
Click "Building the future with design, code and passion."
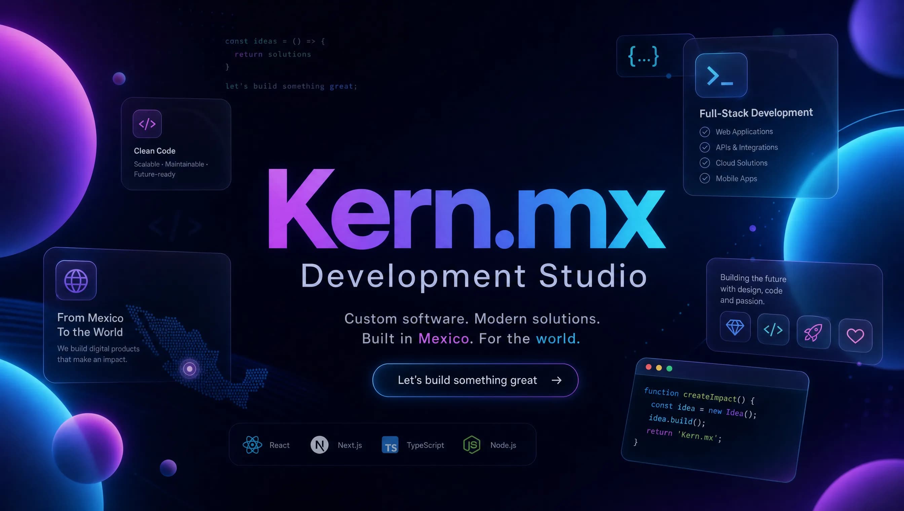753,289
